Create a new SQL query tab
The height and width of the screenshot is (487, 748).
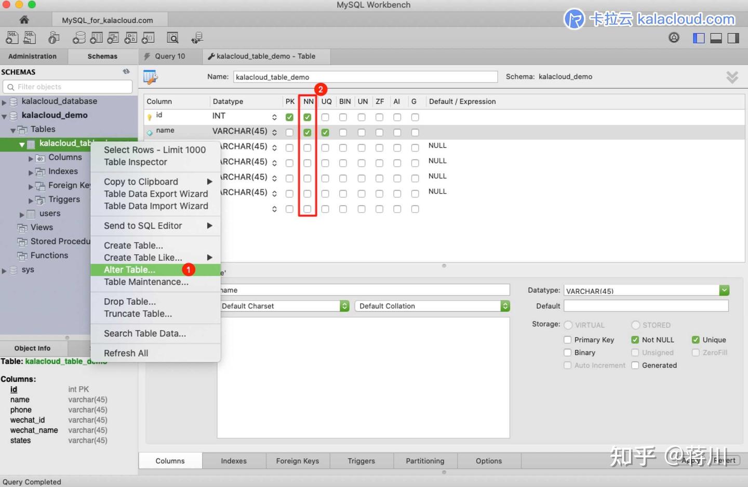pyautogui.click(x=11, y=37)
